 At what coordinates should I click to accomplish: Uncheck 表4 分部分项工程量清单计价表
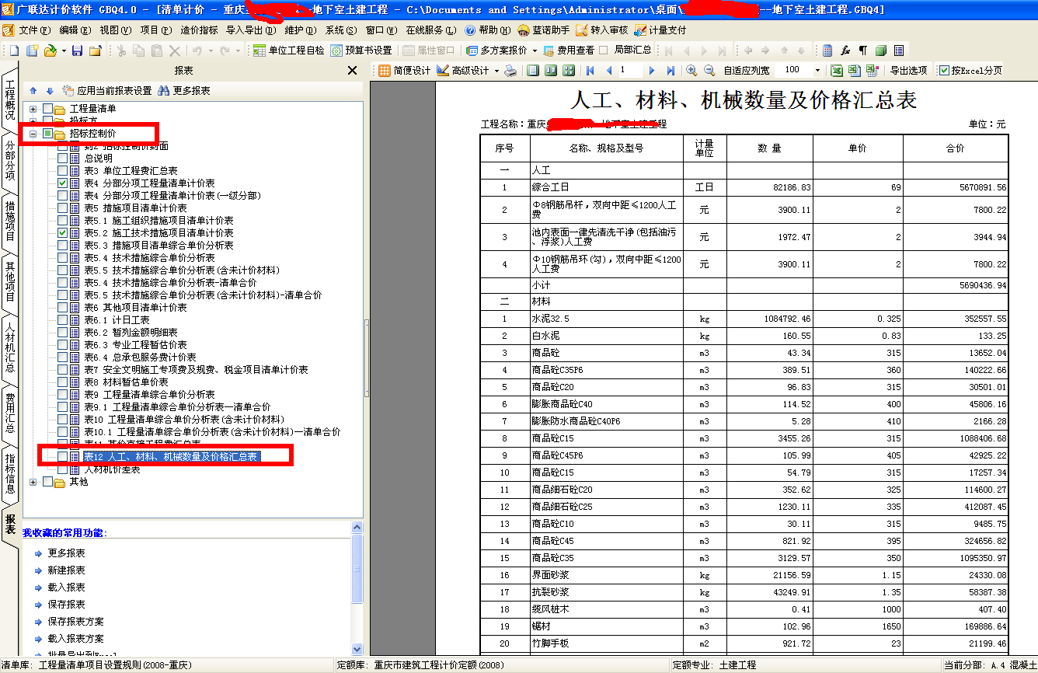click(63, 183)
